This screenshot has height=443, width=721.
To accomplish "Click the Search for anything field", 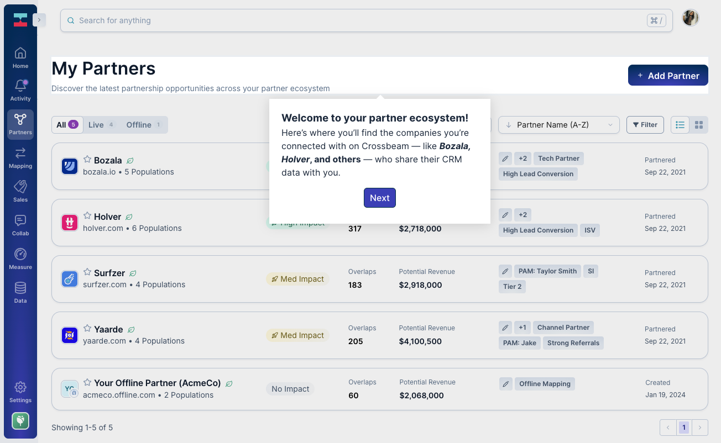I will point(354,20).
